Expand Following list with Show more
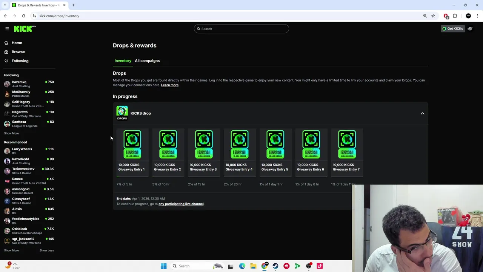This screenshot has height=272, width=483. tap(11, 133)
